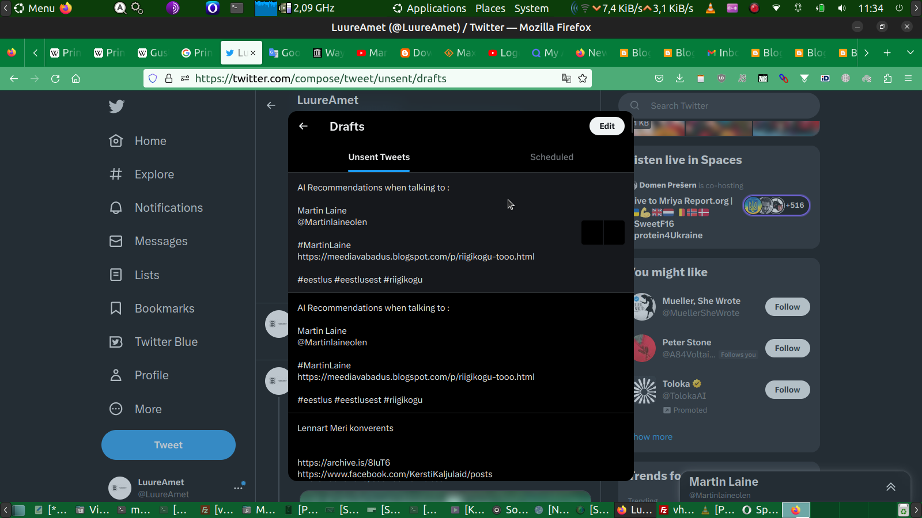Close the active Twitter browser tab

click(x=252, y=53)
